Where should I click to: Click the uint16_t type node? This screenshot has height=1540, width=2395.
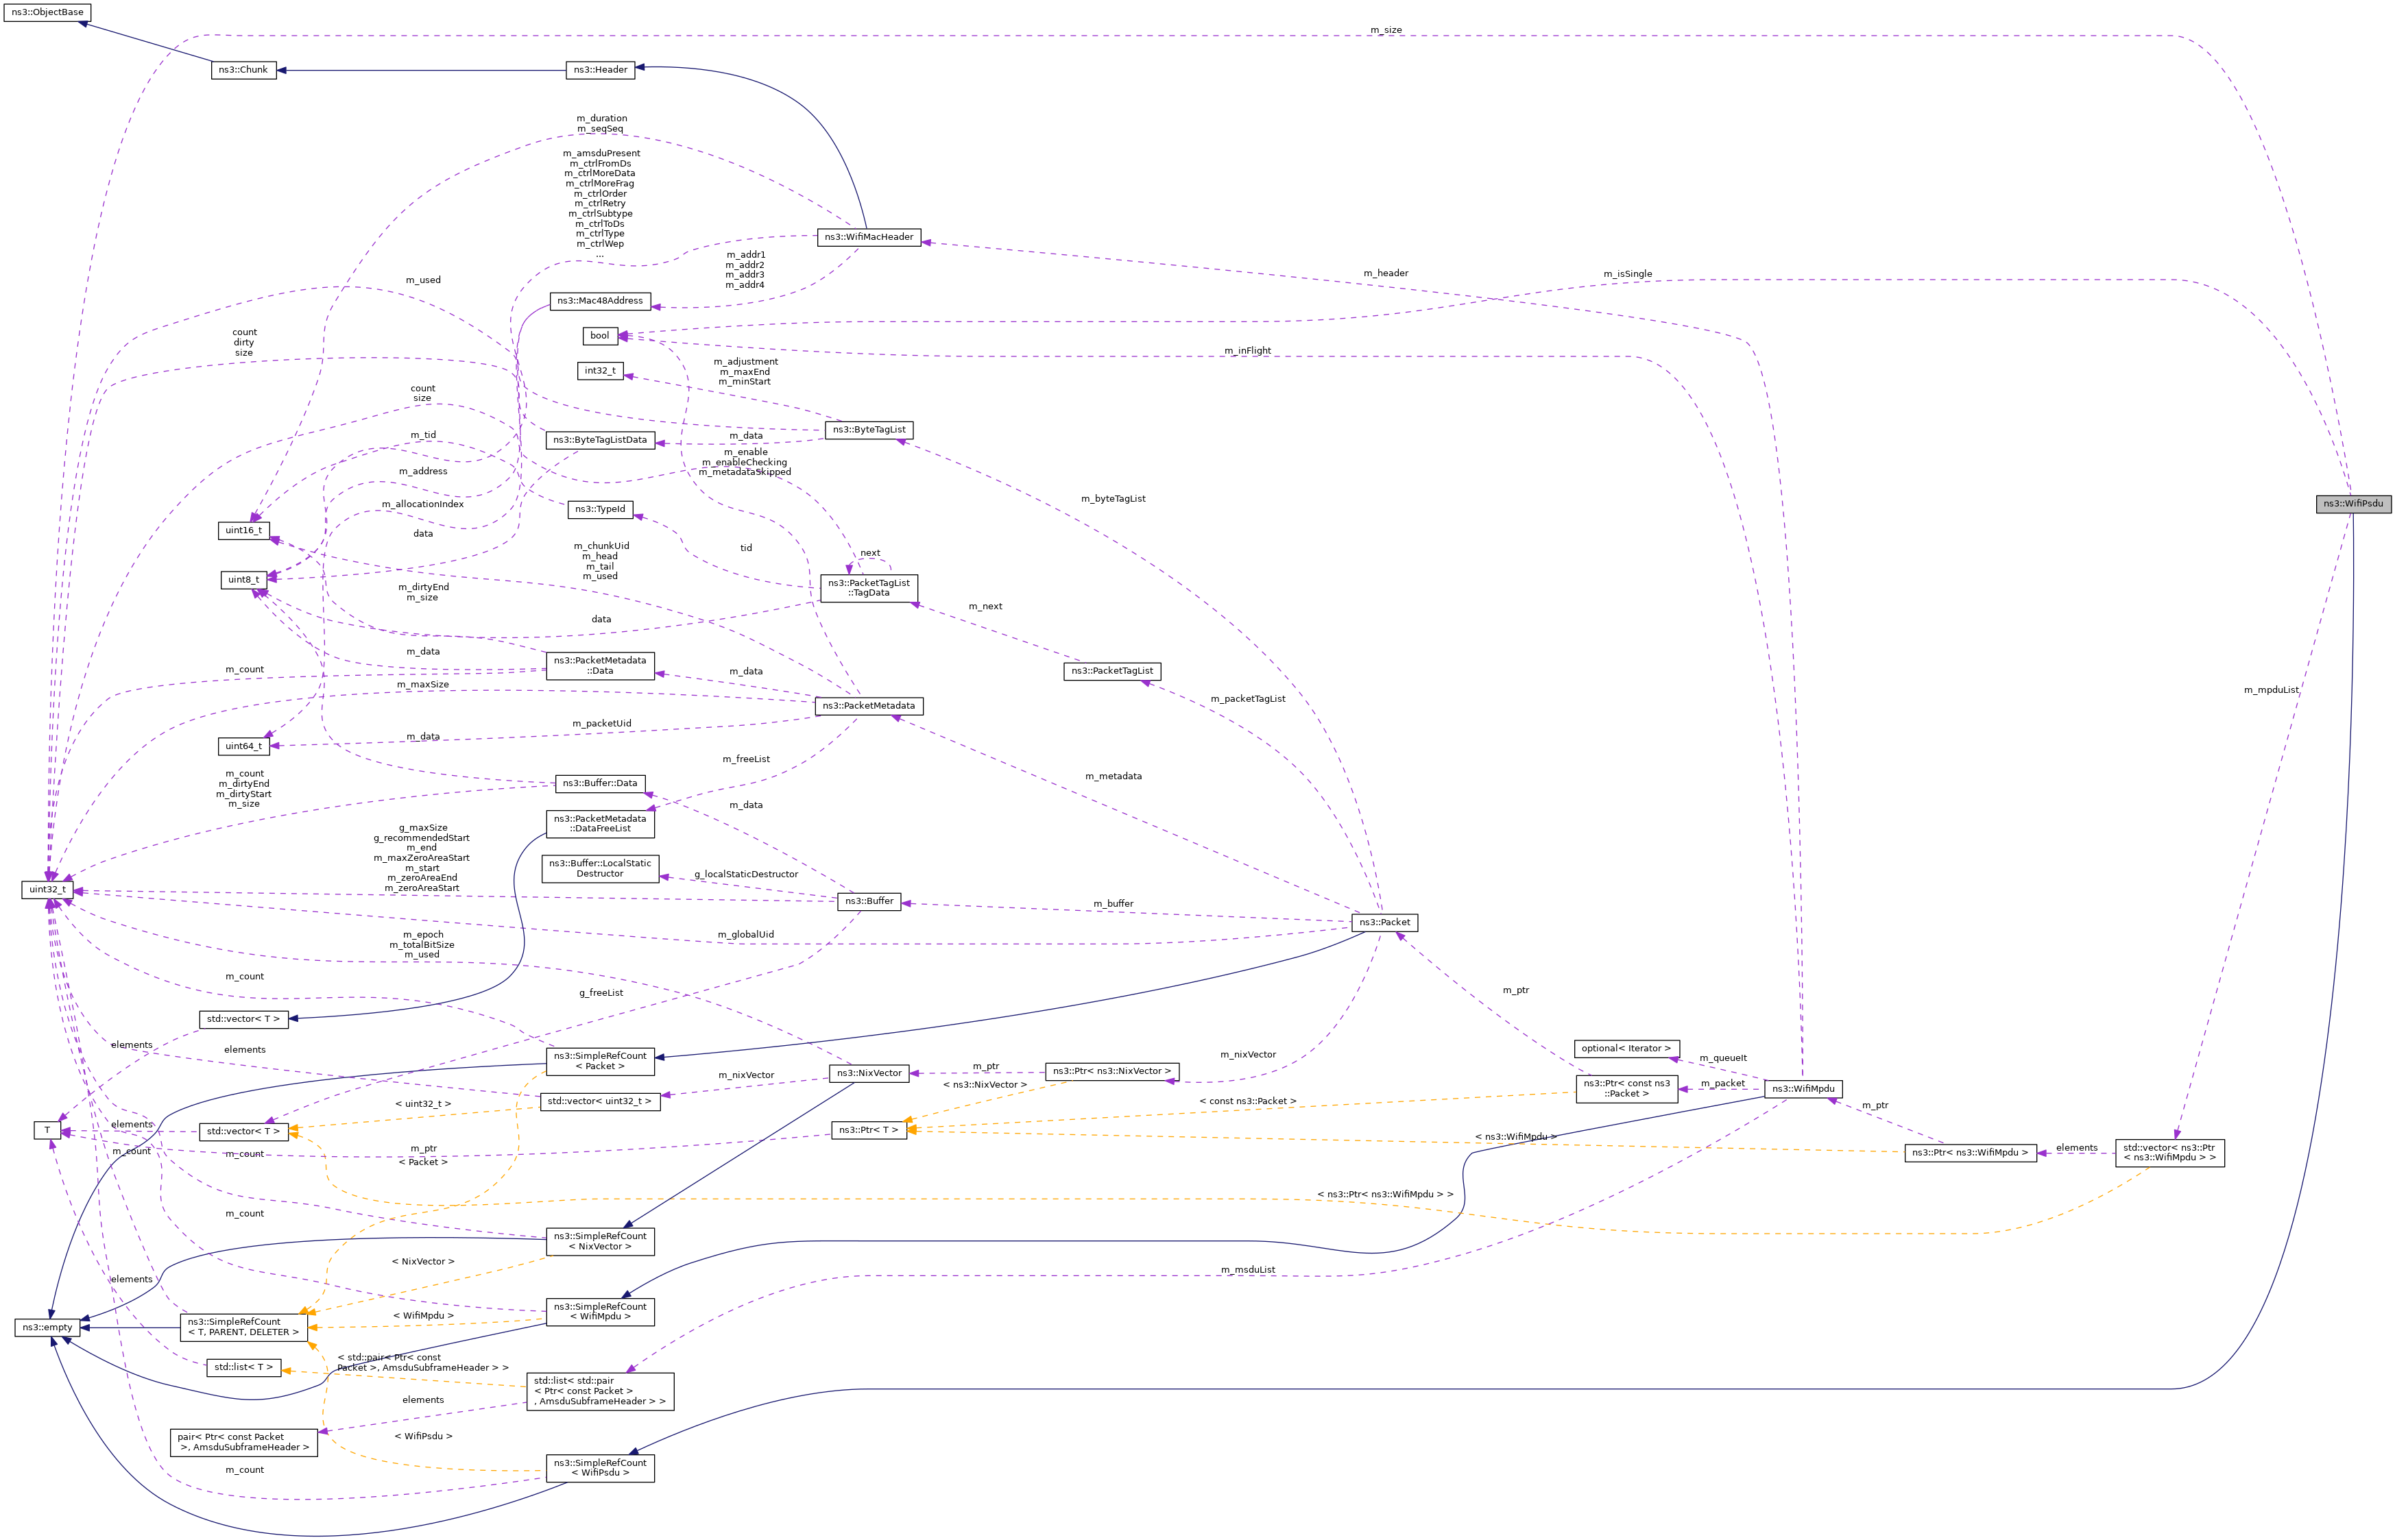coord(243,531)
